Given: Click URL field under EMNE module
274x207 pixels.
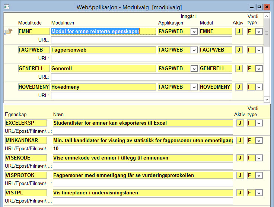Looking at the screenshot, I should [x=141, y=40].
